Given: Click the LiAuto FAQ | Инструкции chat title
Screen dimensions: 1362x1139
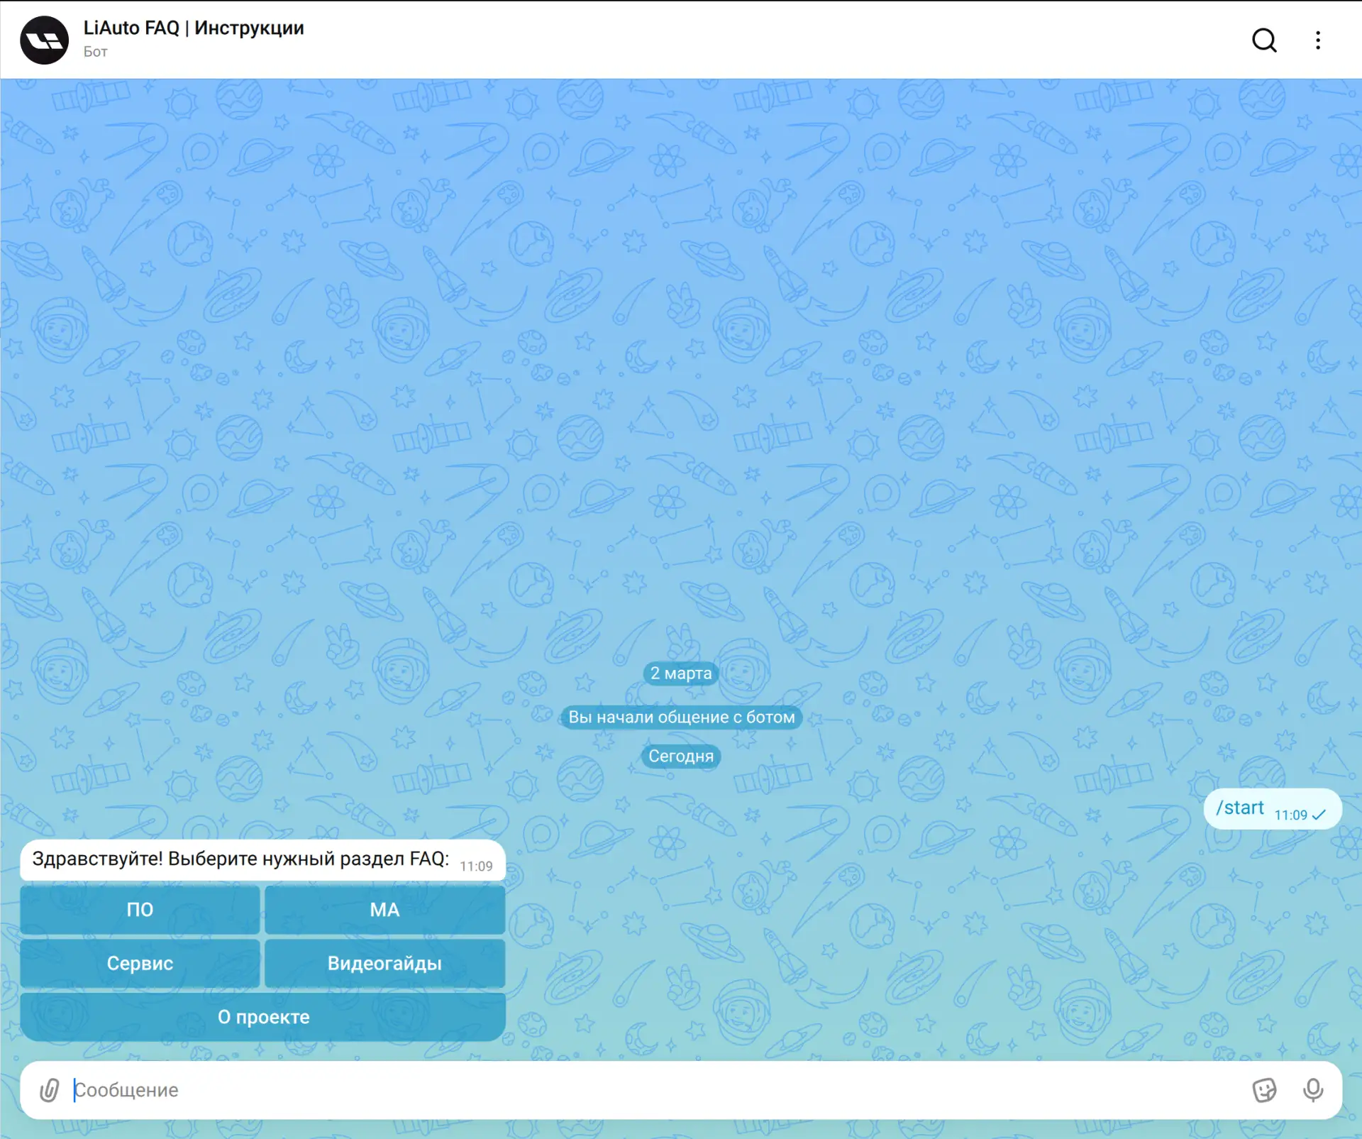Looking at the screenshot, I should 194,28.
